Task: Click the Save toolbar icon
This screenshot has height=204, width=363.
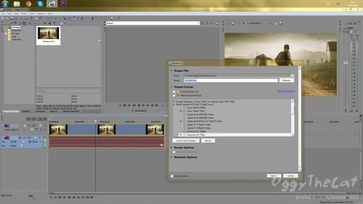Action: tap(12, 18)
